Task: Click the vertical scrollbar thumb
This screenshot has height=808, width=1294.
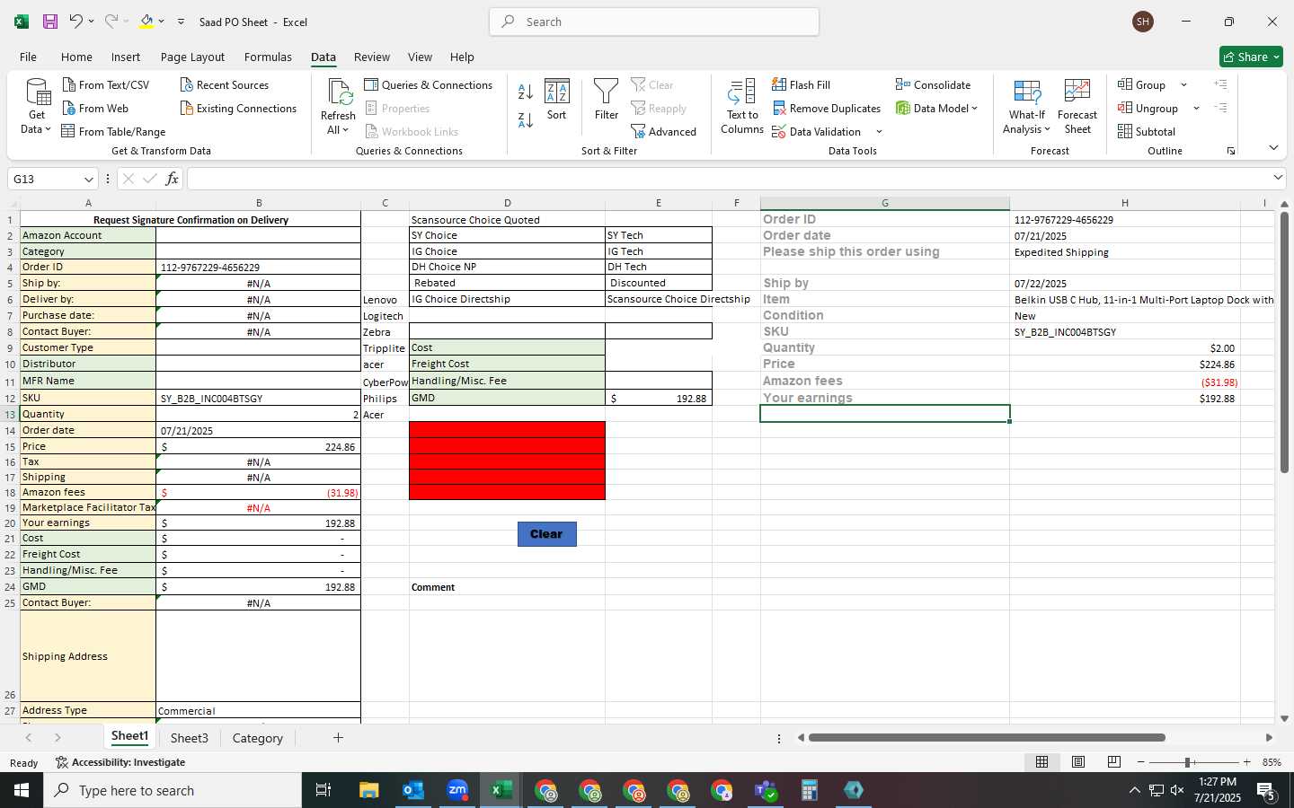Action: [x=1285, y=342]
